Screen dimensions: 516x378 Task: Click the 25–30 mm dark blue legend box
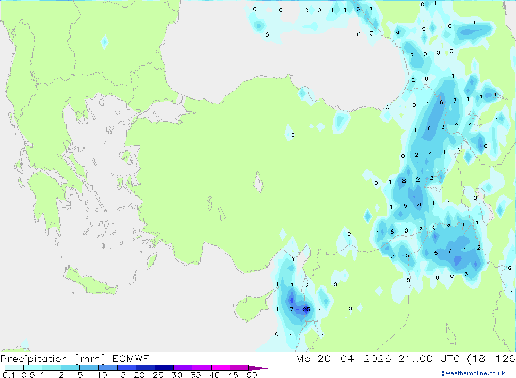pyautogui.click(x=164, y=368)
